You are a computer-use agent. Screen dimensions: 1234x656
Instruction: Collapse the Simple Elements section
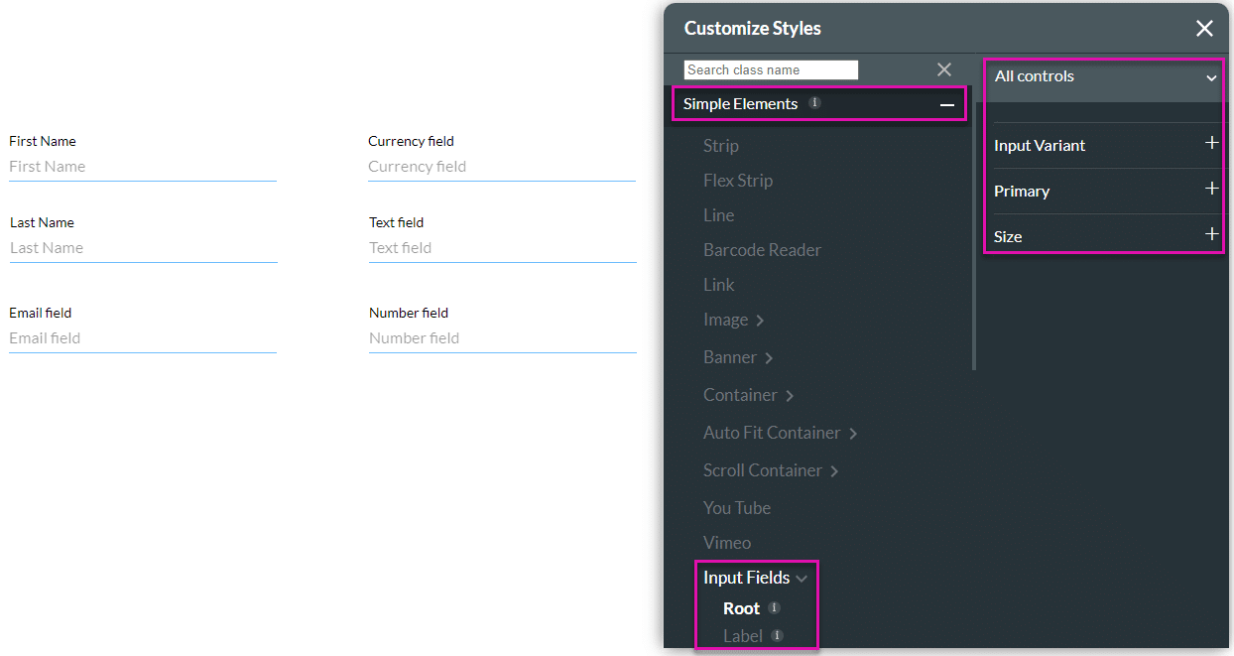[947, 102]
